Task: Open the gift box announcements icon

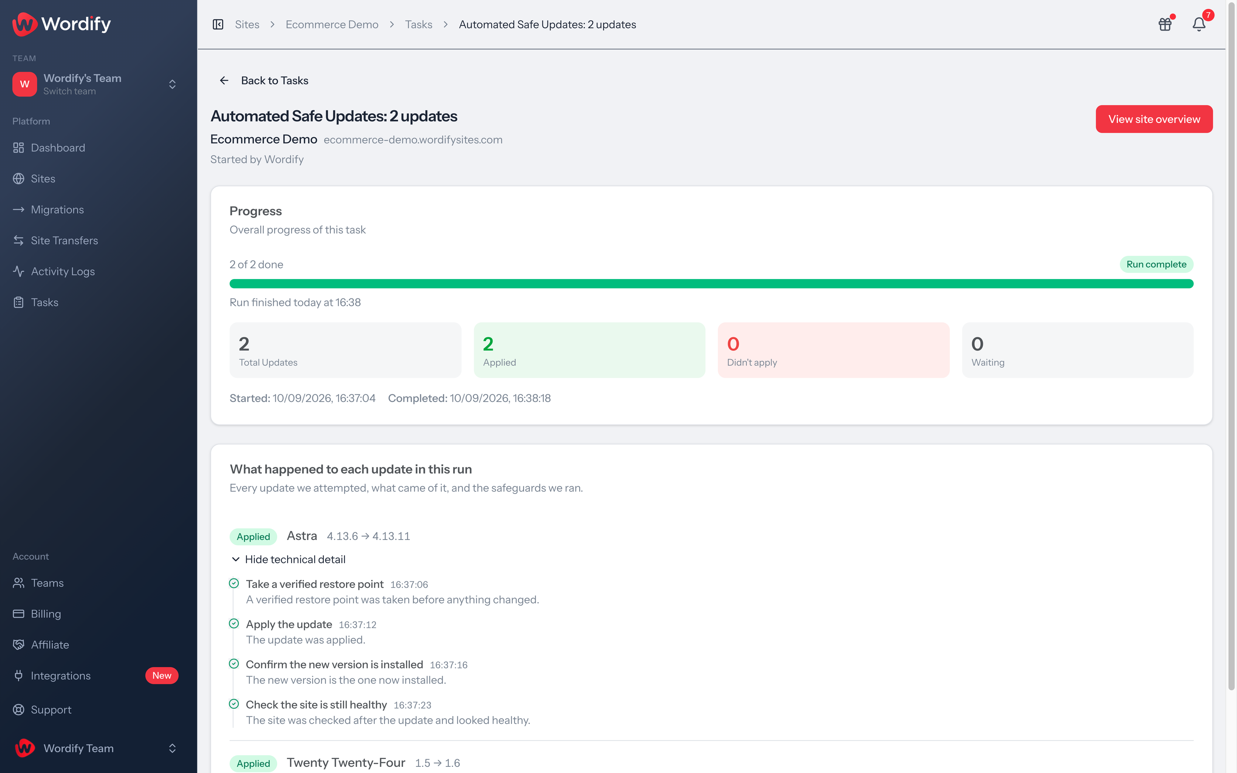Action: (1165, 24)
